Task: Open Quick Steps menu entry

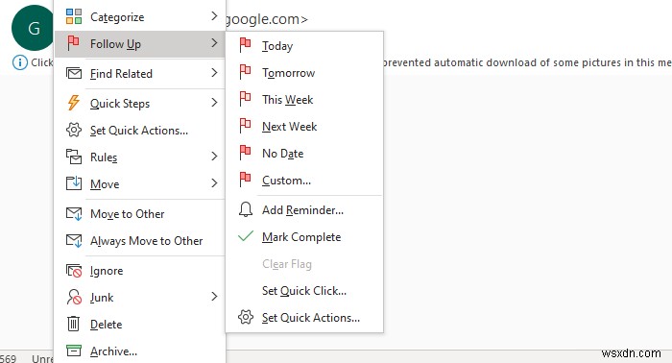Action: click(140, 103)
